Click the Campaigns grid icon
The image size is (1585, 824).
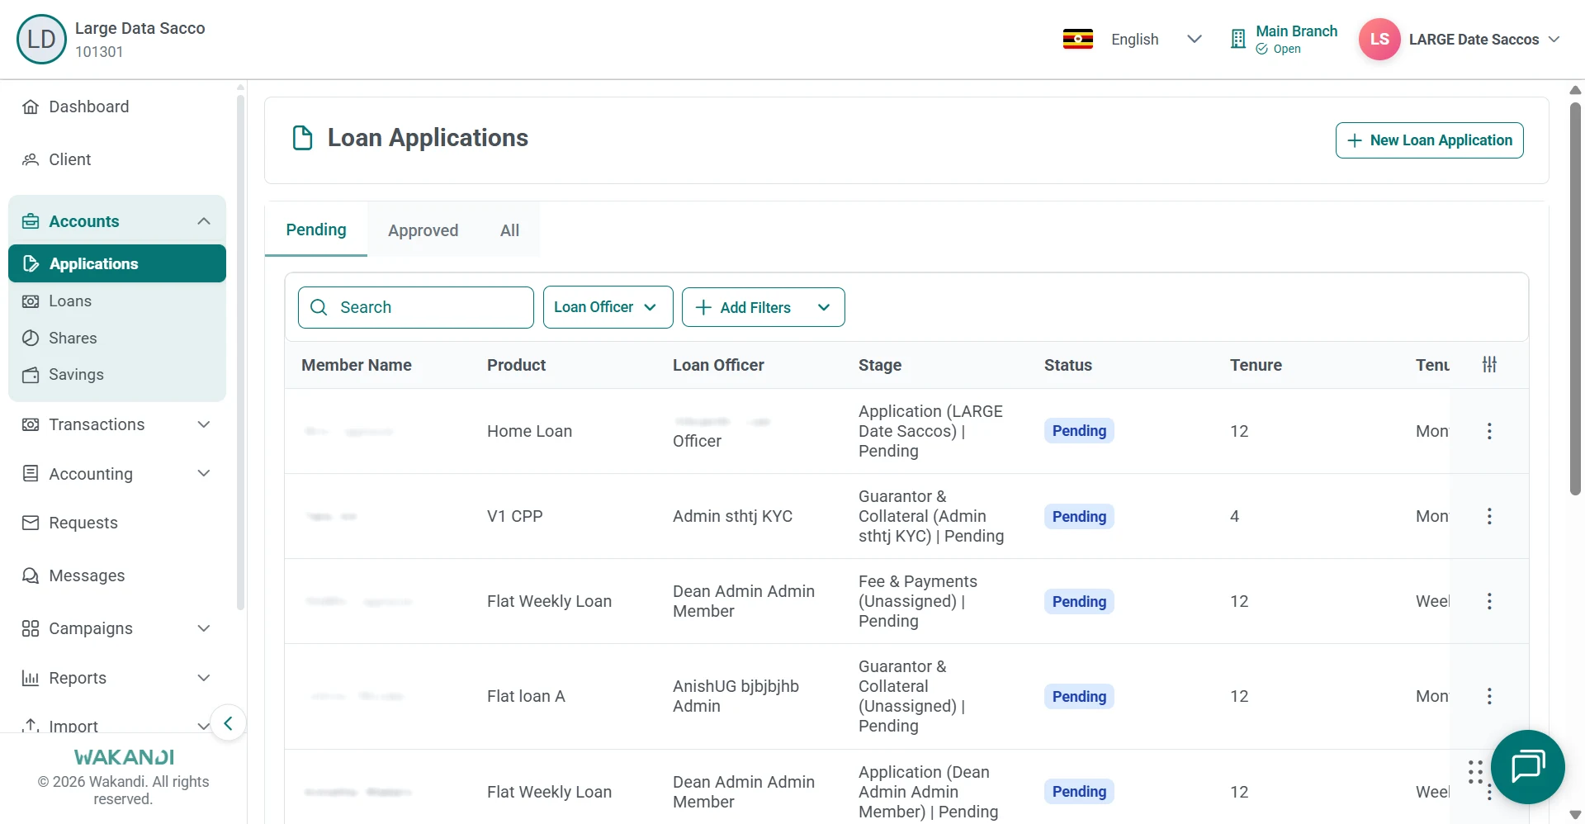point(31,628)
